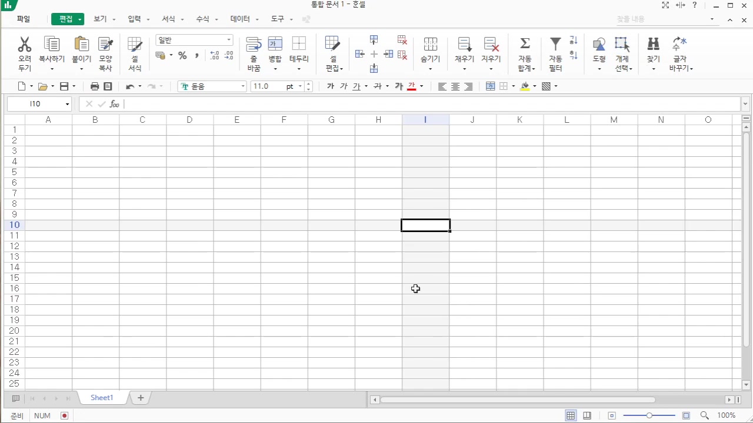Expand the 일반 number format dropdown

tap(229, 40)
